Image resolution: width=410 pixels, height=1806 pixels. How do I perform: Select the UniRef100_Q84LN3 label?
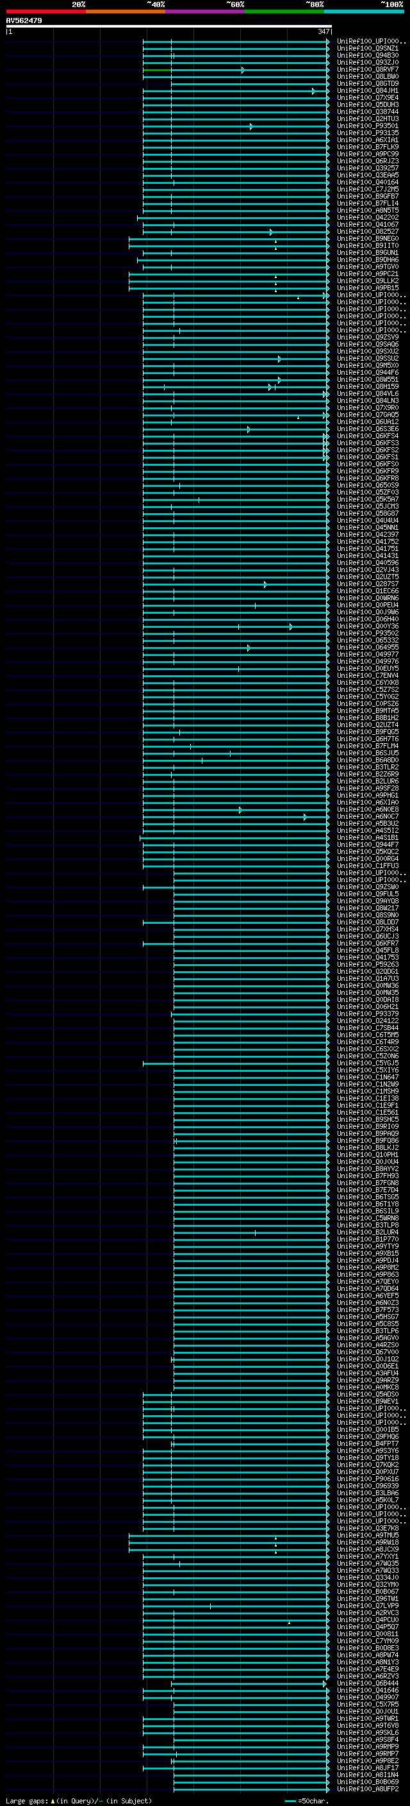click(368, 400)
